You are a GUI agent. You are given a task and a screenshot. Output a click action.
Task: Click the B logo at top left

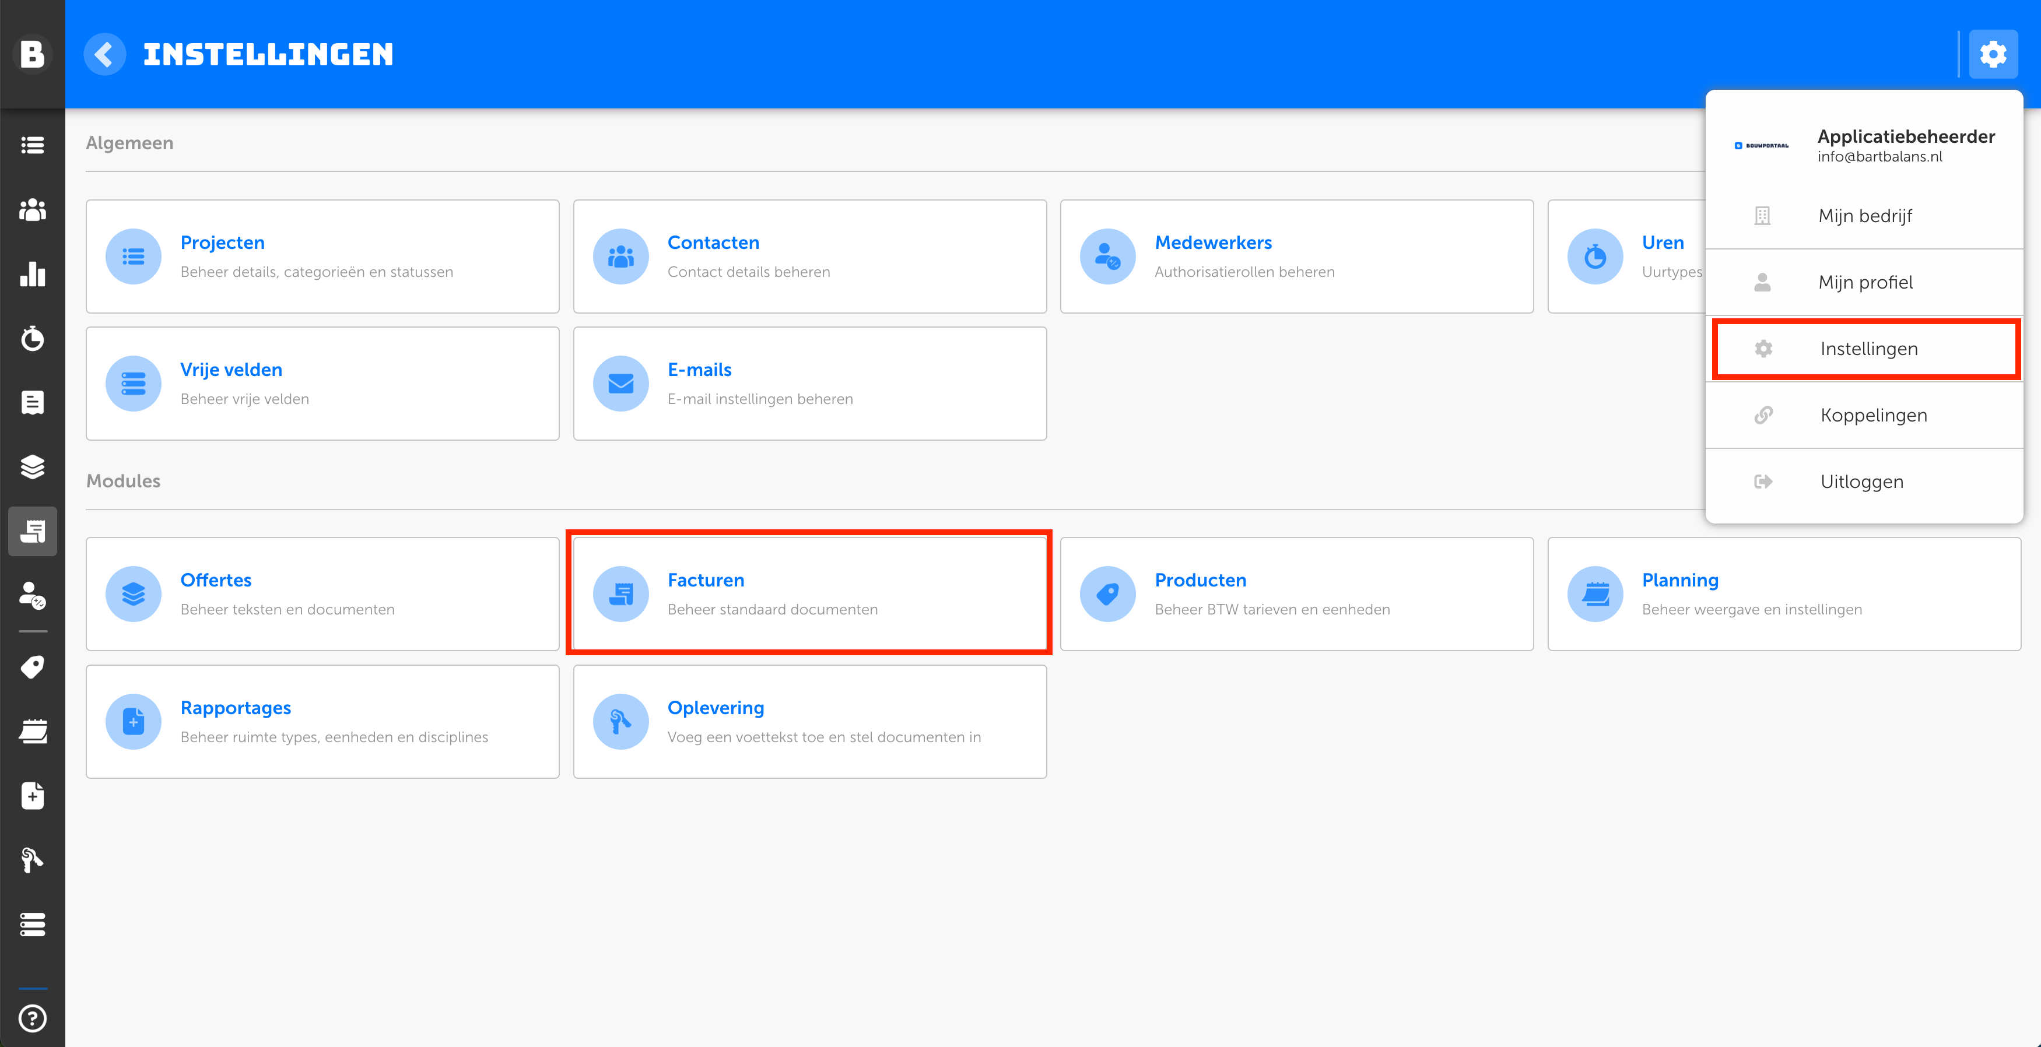pyautogui.click(x=33, y=54)
